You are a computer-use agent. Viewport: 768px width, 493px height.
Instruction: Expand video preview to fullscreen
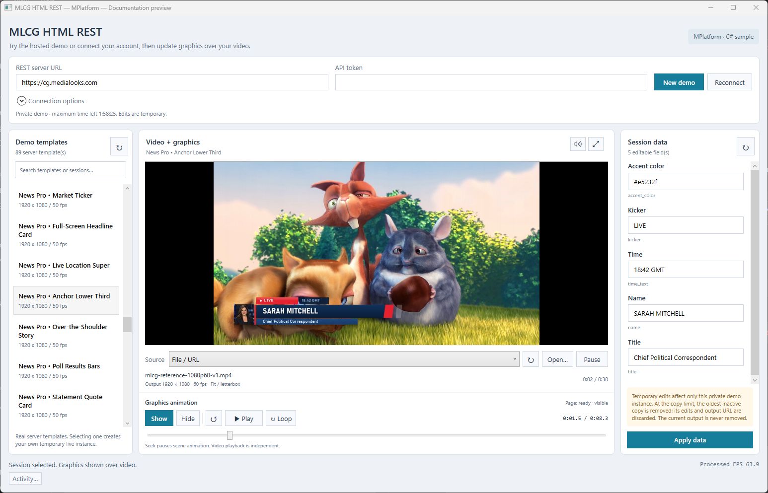click(596, 144)
